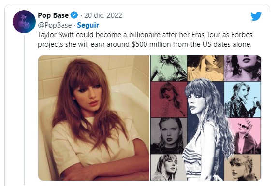Click the light blue microphone panel

tap(243, 100)
